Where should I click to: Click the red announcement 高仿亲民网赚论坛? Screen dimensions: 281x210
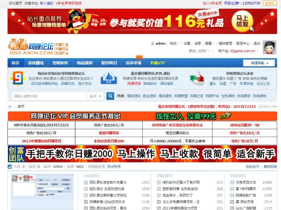coord(206,106)
